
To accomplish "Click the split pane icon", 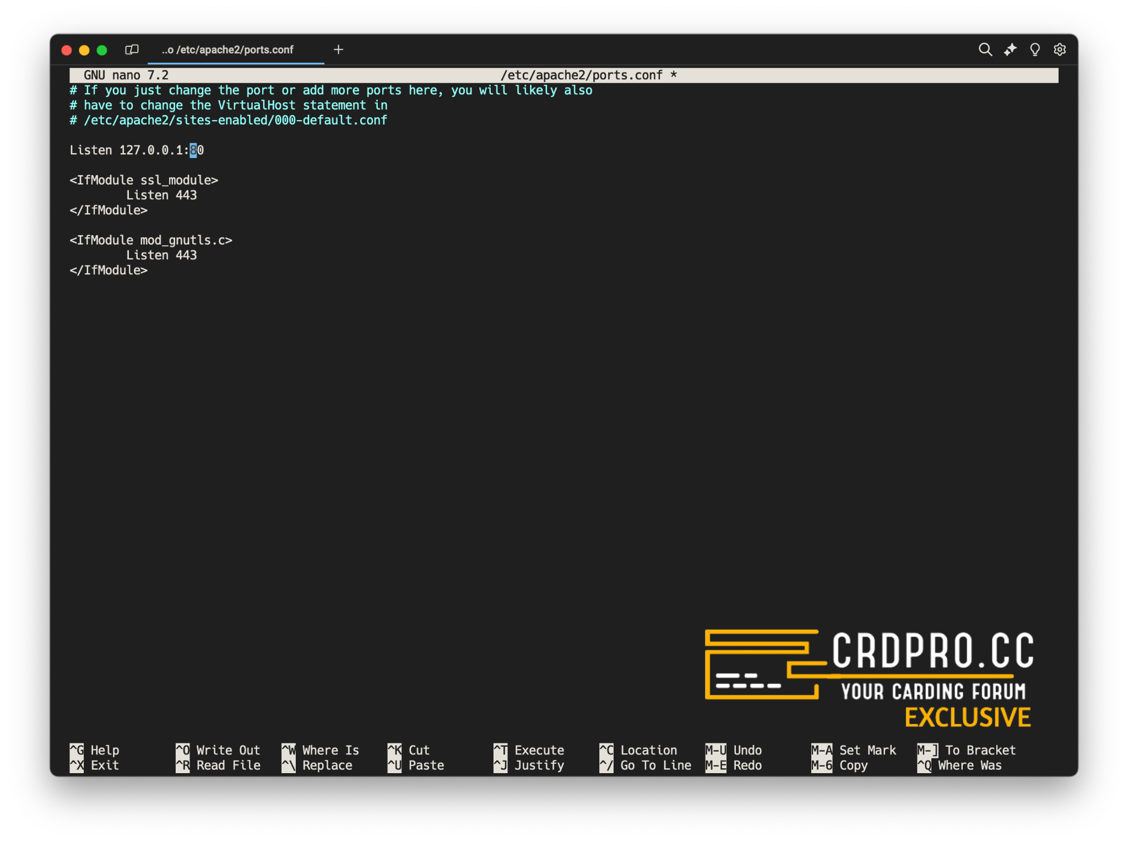I will pyautogui.click(x=132, y=50).
